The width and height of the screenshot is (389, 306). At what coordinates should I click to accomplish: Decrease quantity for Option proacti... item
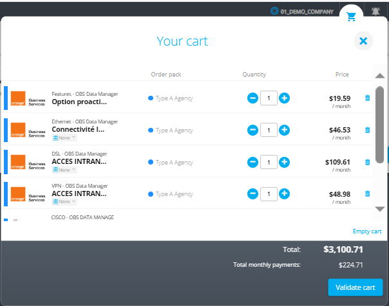[252, 98]
